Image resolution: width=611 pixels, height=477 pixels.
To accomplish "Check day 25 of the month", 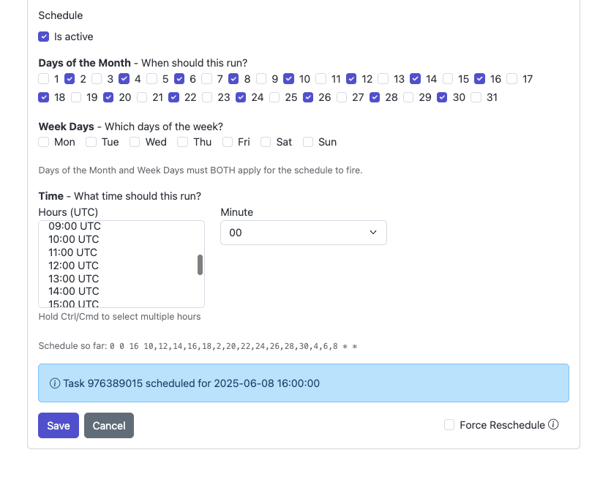I will (274, 97).
